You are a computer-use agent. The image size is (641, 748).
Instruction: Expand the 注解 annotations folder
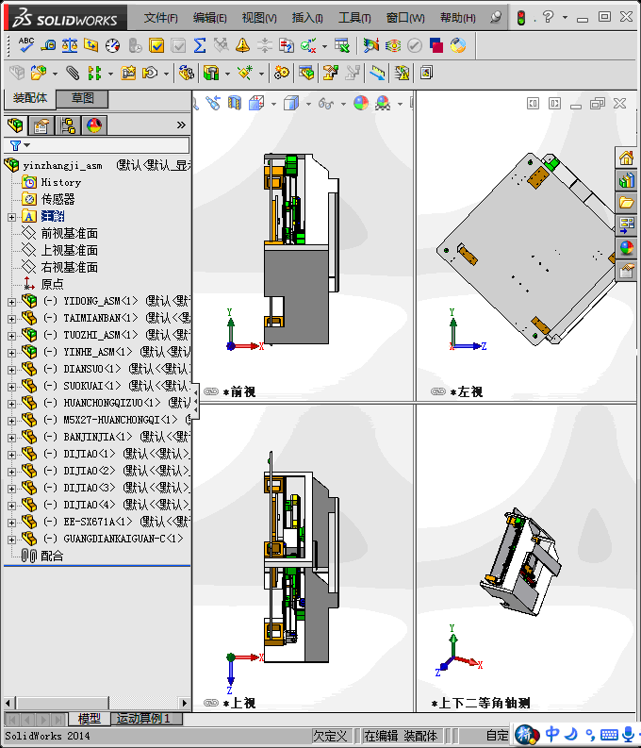pos(11,217)
